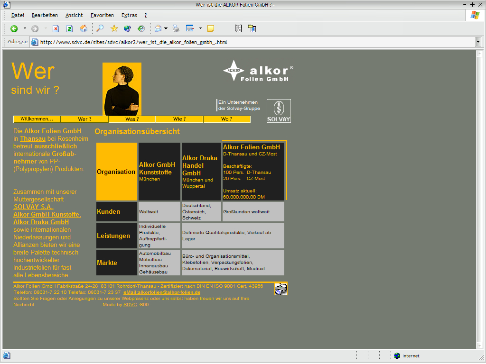
Task: Click the Organisation yellow table cell
Action: (117, 172)
